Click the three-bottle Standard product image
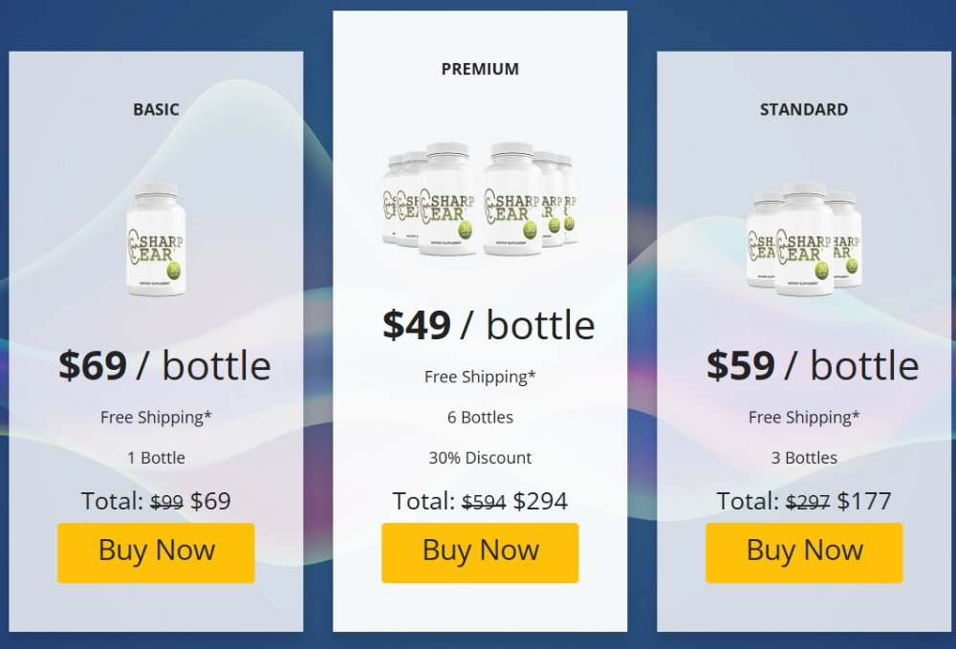956x649 pixels. click(x=803, y=239)
